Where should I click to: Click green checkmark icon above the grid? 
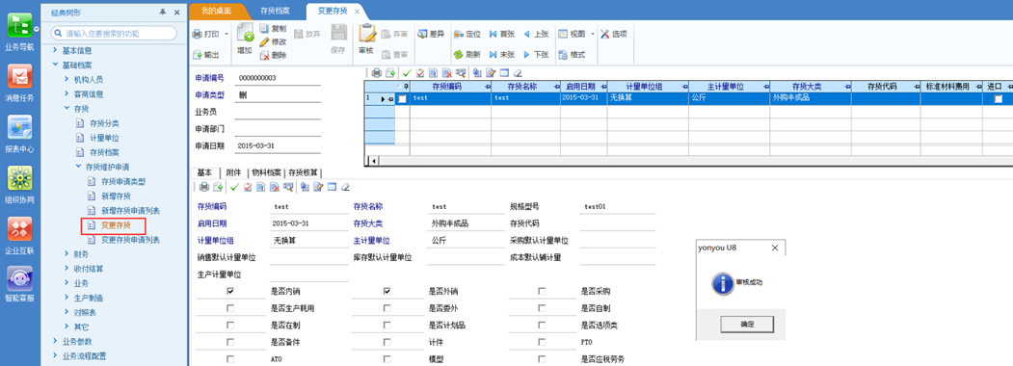coord(407,73)
